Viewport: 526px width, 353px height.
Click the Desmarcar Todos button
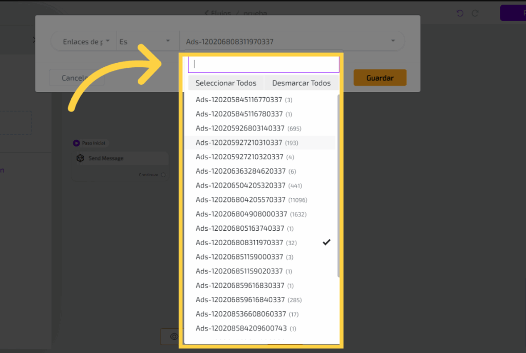[x=302, y=83]
